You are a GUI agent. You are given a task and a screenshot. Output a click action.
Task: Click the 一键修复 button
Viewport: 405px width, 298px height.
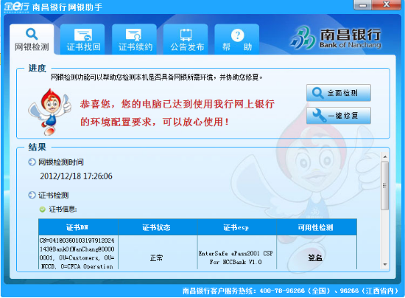339,115
